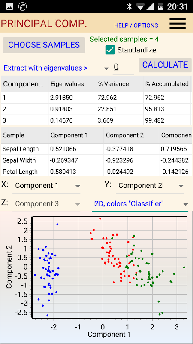Edit the eigenvalue threshold field showing 0
The height and width of the screenshot is (344, 193).
pos(123,68)
